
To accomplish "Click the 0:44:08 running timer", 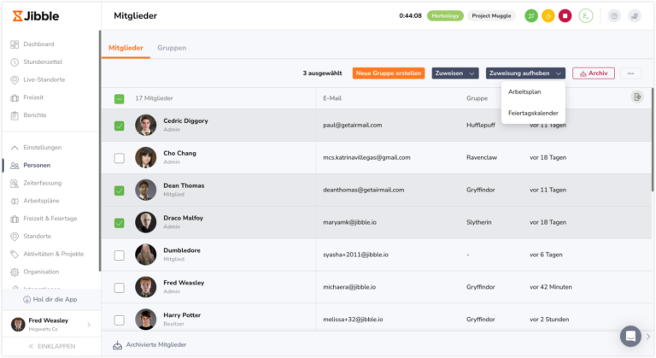I will pyautogui.click(x=410, y=16).
